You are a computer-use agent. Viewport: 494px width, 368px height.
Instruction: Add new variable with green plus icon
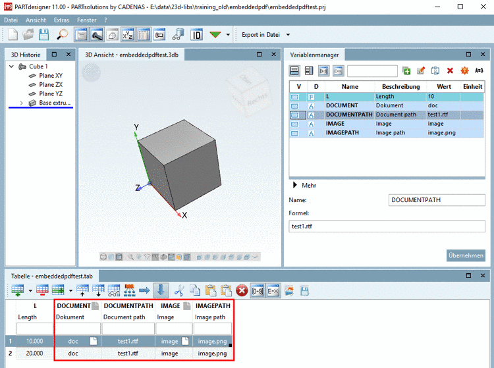coord(406,70)
